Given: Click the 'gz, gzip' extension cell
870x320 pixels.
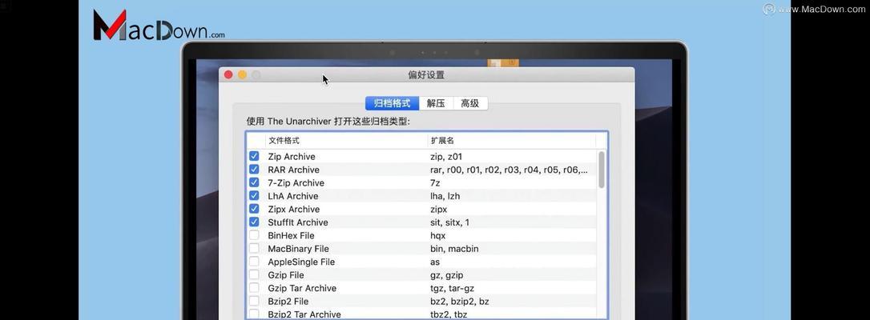Looking at the screenshot, I should 447,275.
